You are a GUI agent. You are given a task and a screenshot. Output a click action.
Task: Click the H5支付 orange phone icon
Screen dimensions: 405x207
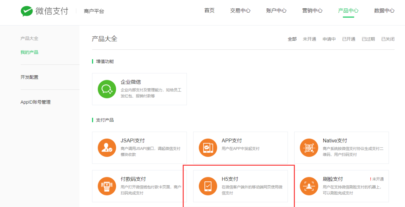click(208, 186)
